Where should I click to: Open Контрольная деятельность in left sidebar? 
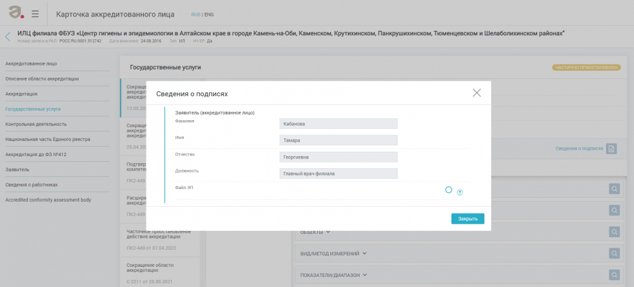click(36, 124)
